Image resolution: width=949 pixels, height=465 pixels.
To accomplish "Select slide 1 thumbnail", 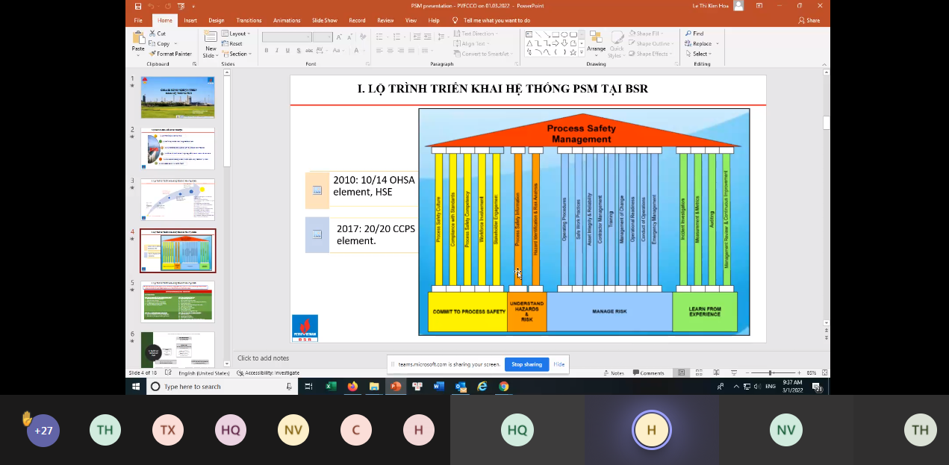I will (x=178, y=97).
